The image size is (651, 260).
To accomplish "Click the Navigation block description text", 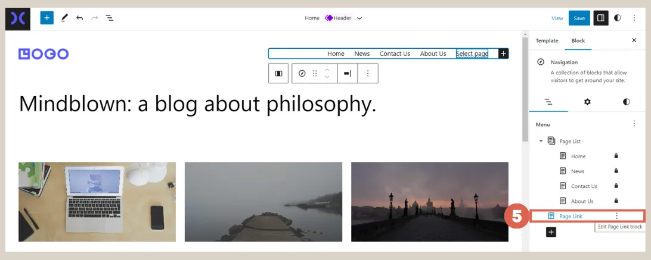I will 589,77.
